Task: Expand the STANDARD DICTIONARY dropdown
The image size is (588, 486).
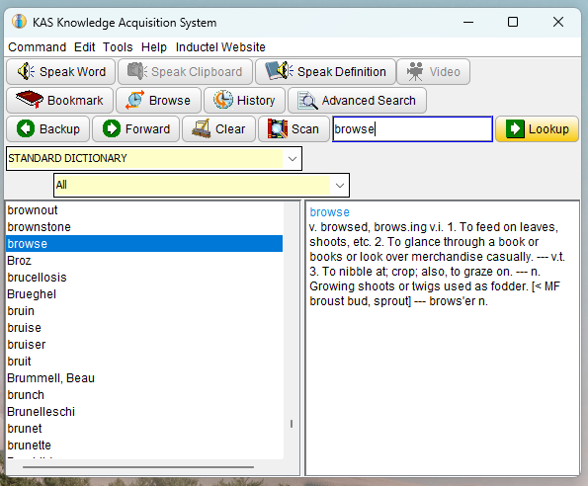Action: click(x=293, y=158)
